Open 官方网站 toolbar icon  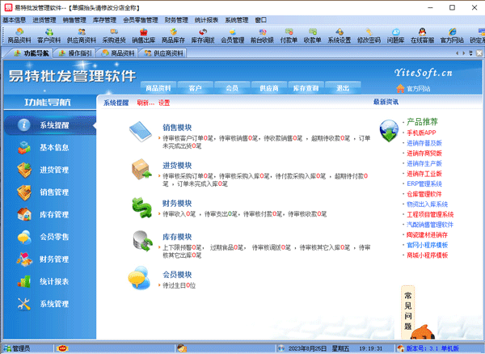pyautogui.click(x=452, y=36)
